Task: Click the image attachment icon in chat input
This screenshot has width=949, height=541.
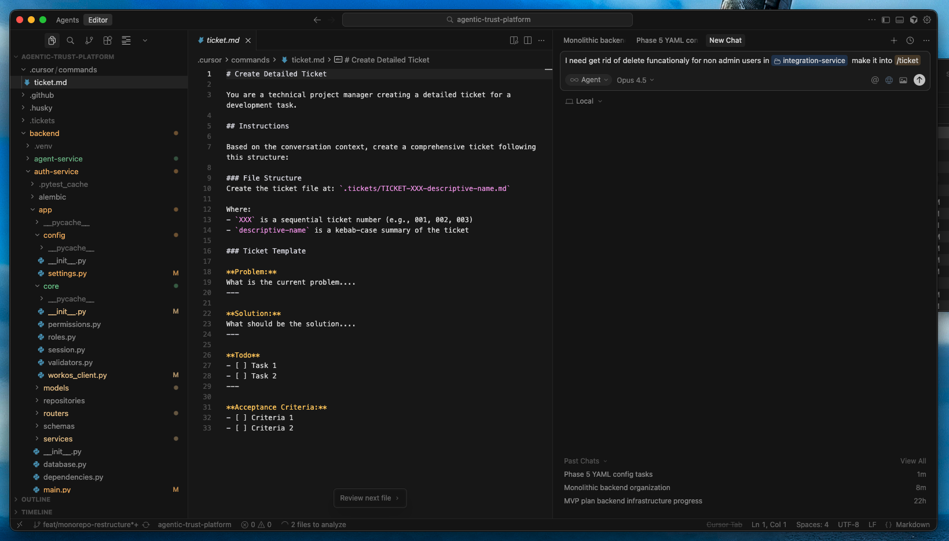Action: click(903, 80)
